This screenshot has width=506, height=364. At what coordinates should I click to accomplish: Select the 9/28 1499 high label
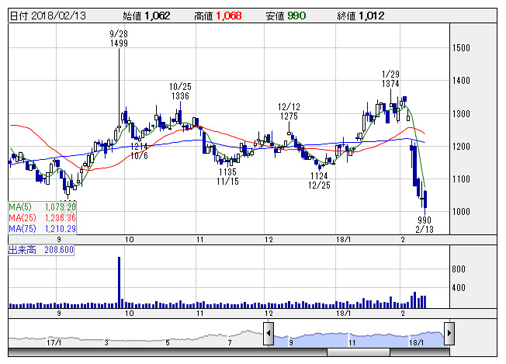click(119, 38)
